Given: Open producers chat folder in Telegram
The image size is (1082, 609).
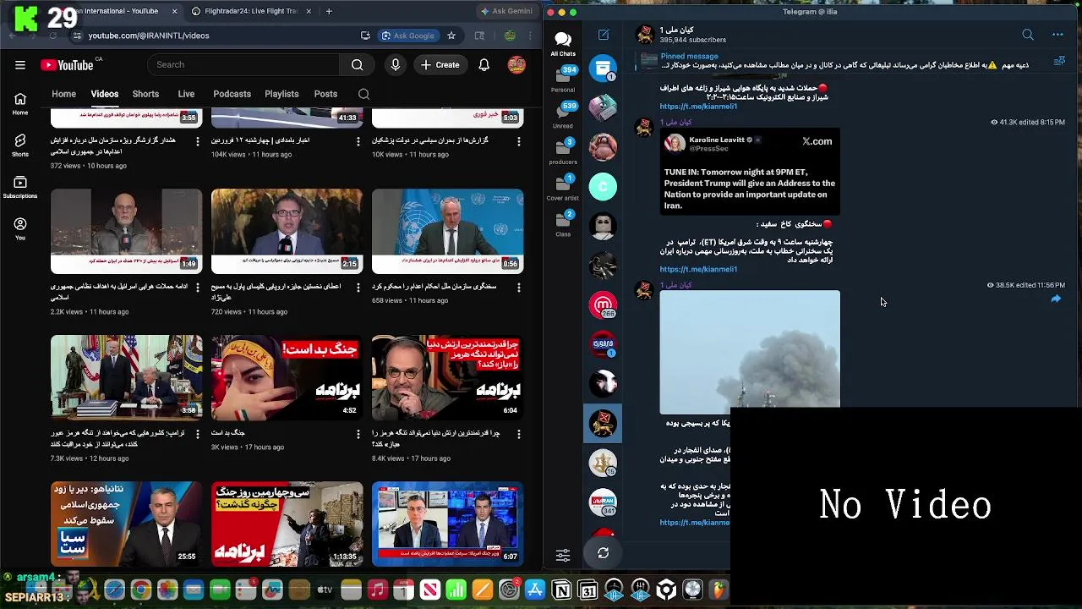Looking at the screenshot, I should point(563,151).
